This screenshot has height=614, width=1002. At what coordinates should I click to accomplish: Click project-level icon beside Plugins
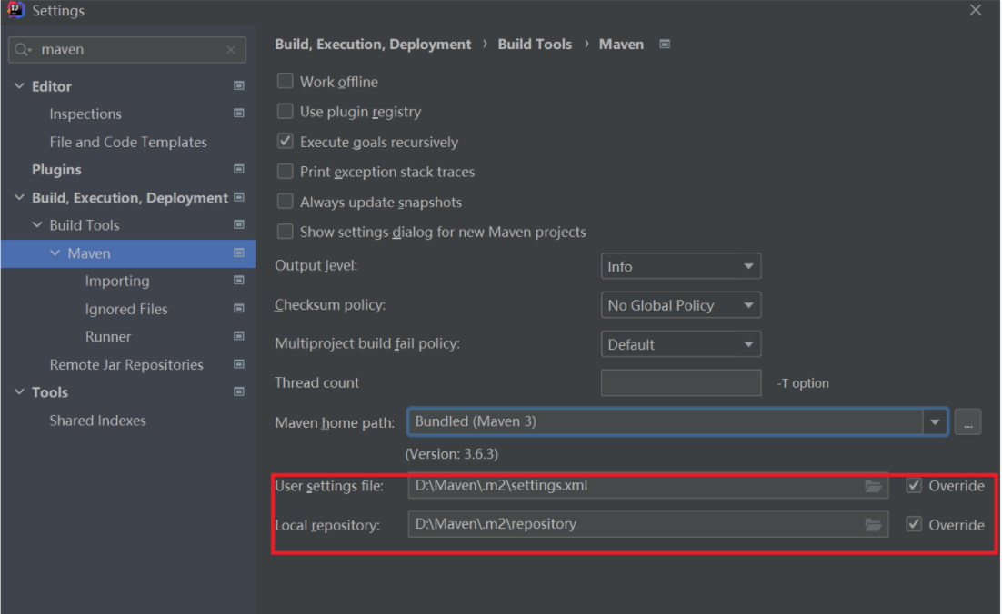239,169
